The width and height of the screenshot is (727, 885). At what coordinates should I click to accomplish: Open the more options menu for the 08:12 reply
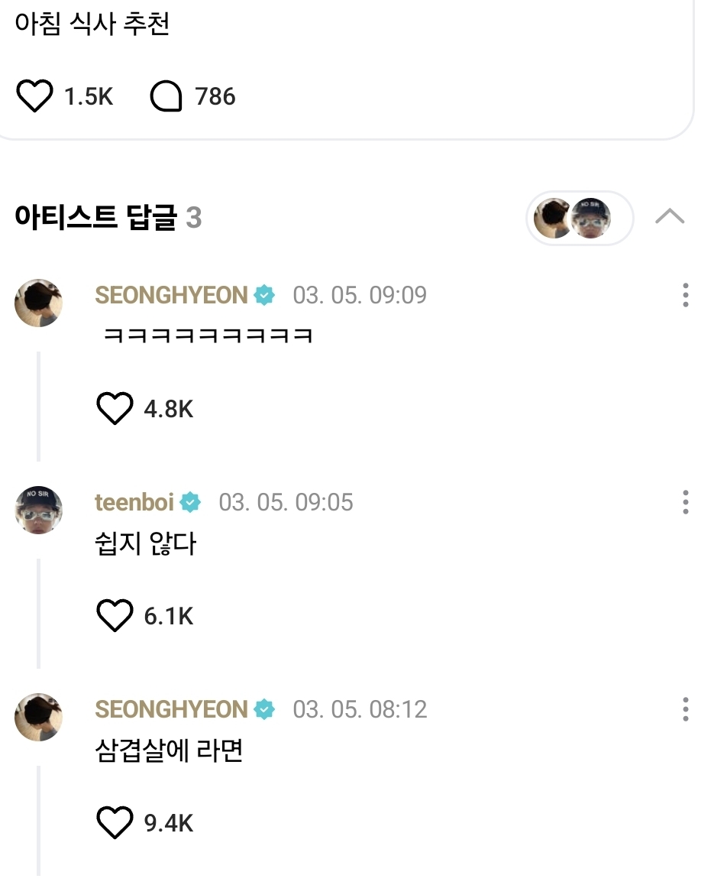click(685, 709)
